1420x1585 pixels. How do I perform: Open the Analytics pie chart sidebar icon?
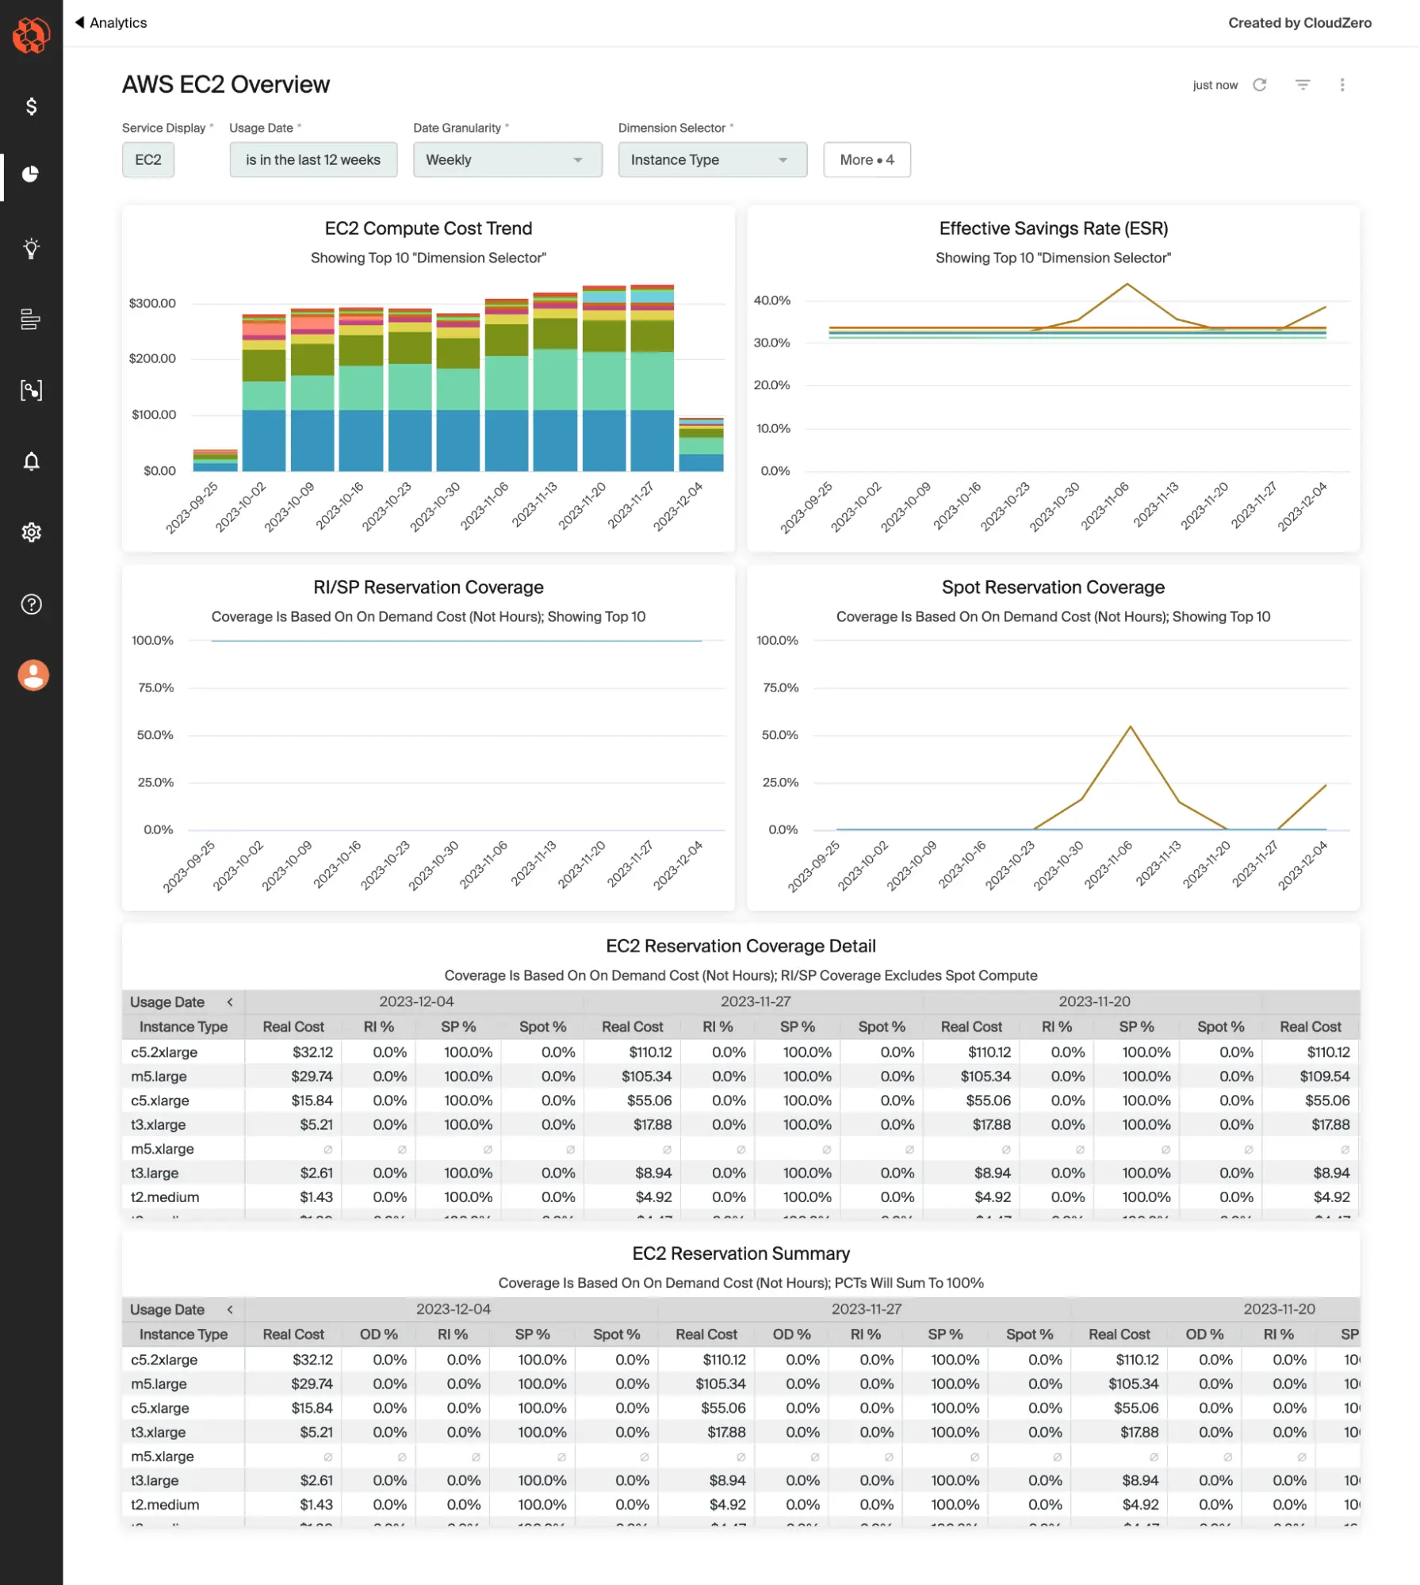[x=31, y=174]
